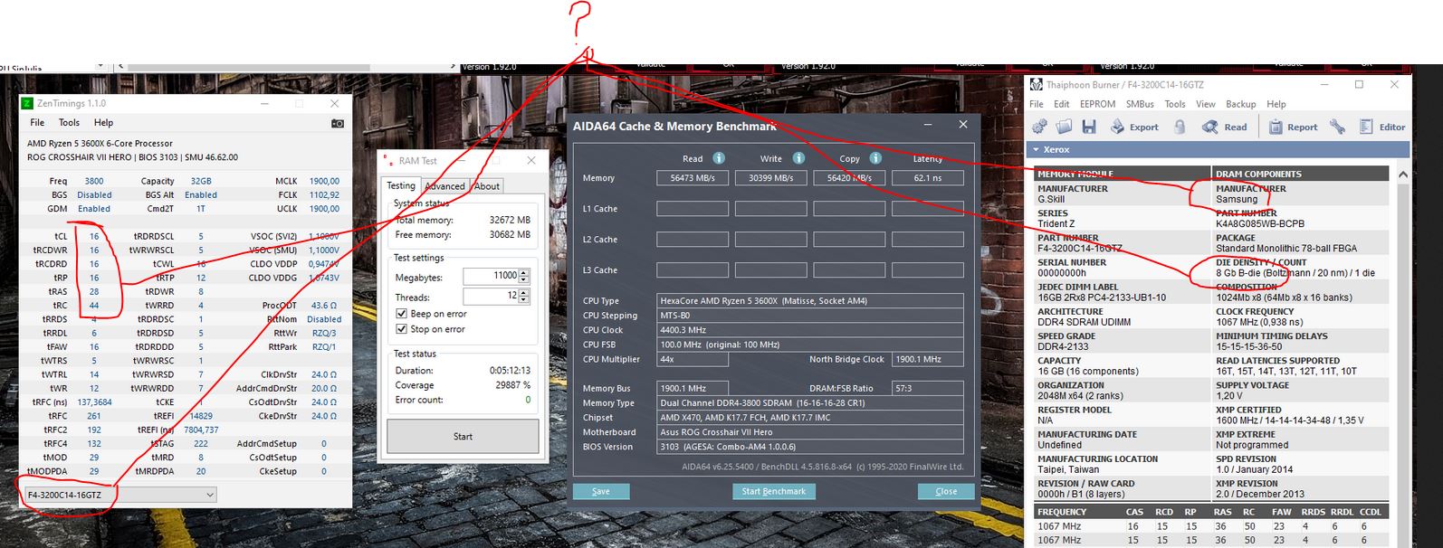Click Start button in RAM Test

point(463,436)
